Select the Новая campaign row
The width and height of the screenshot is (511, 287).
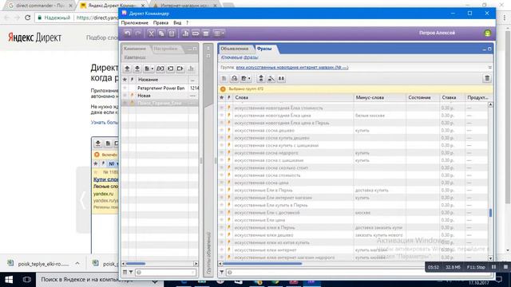160,96
